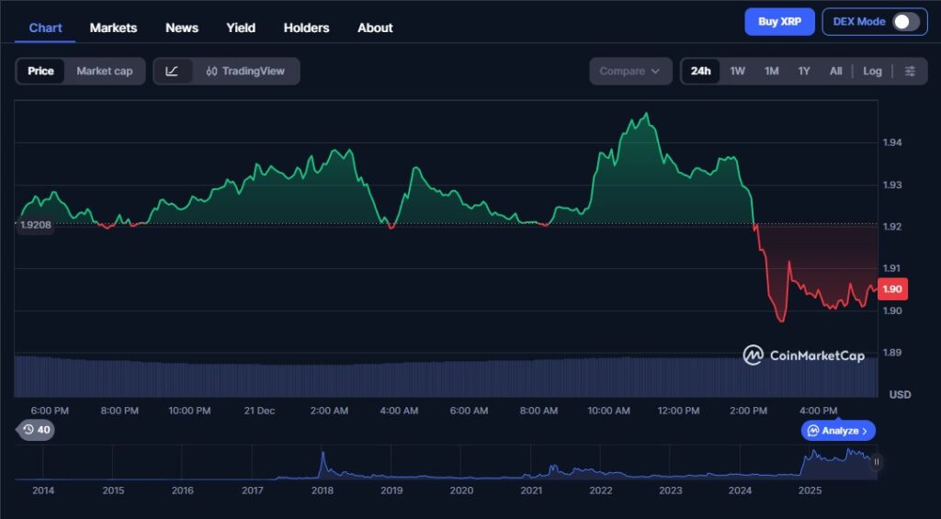The image size is (941, 519).
Task: Select the 1M time range
Action: pyautogui.click(x=772, y=72)
